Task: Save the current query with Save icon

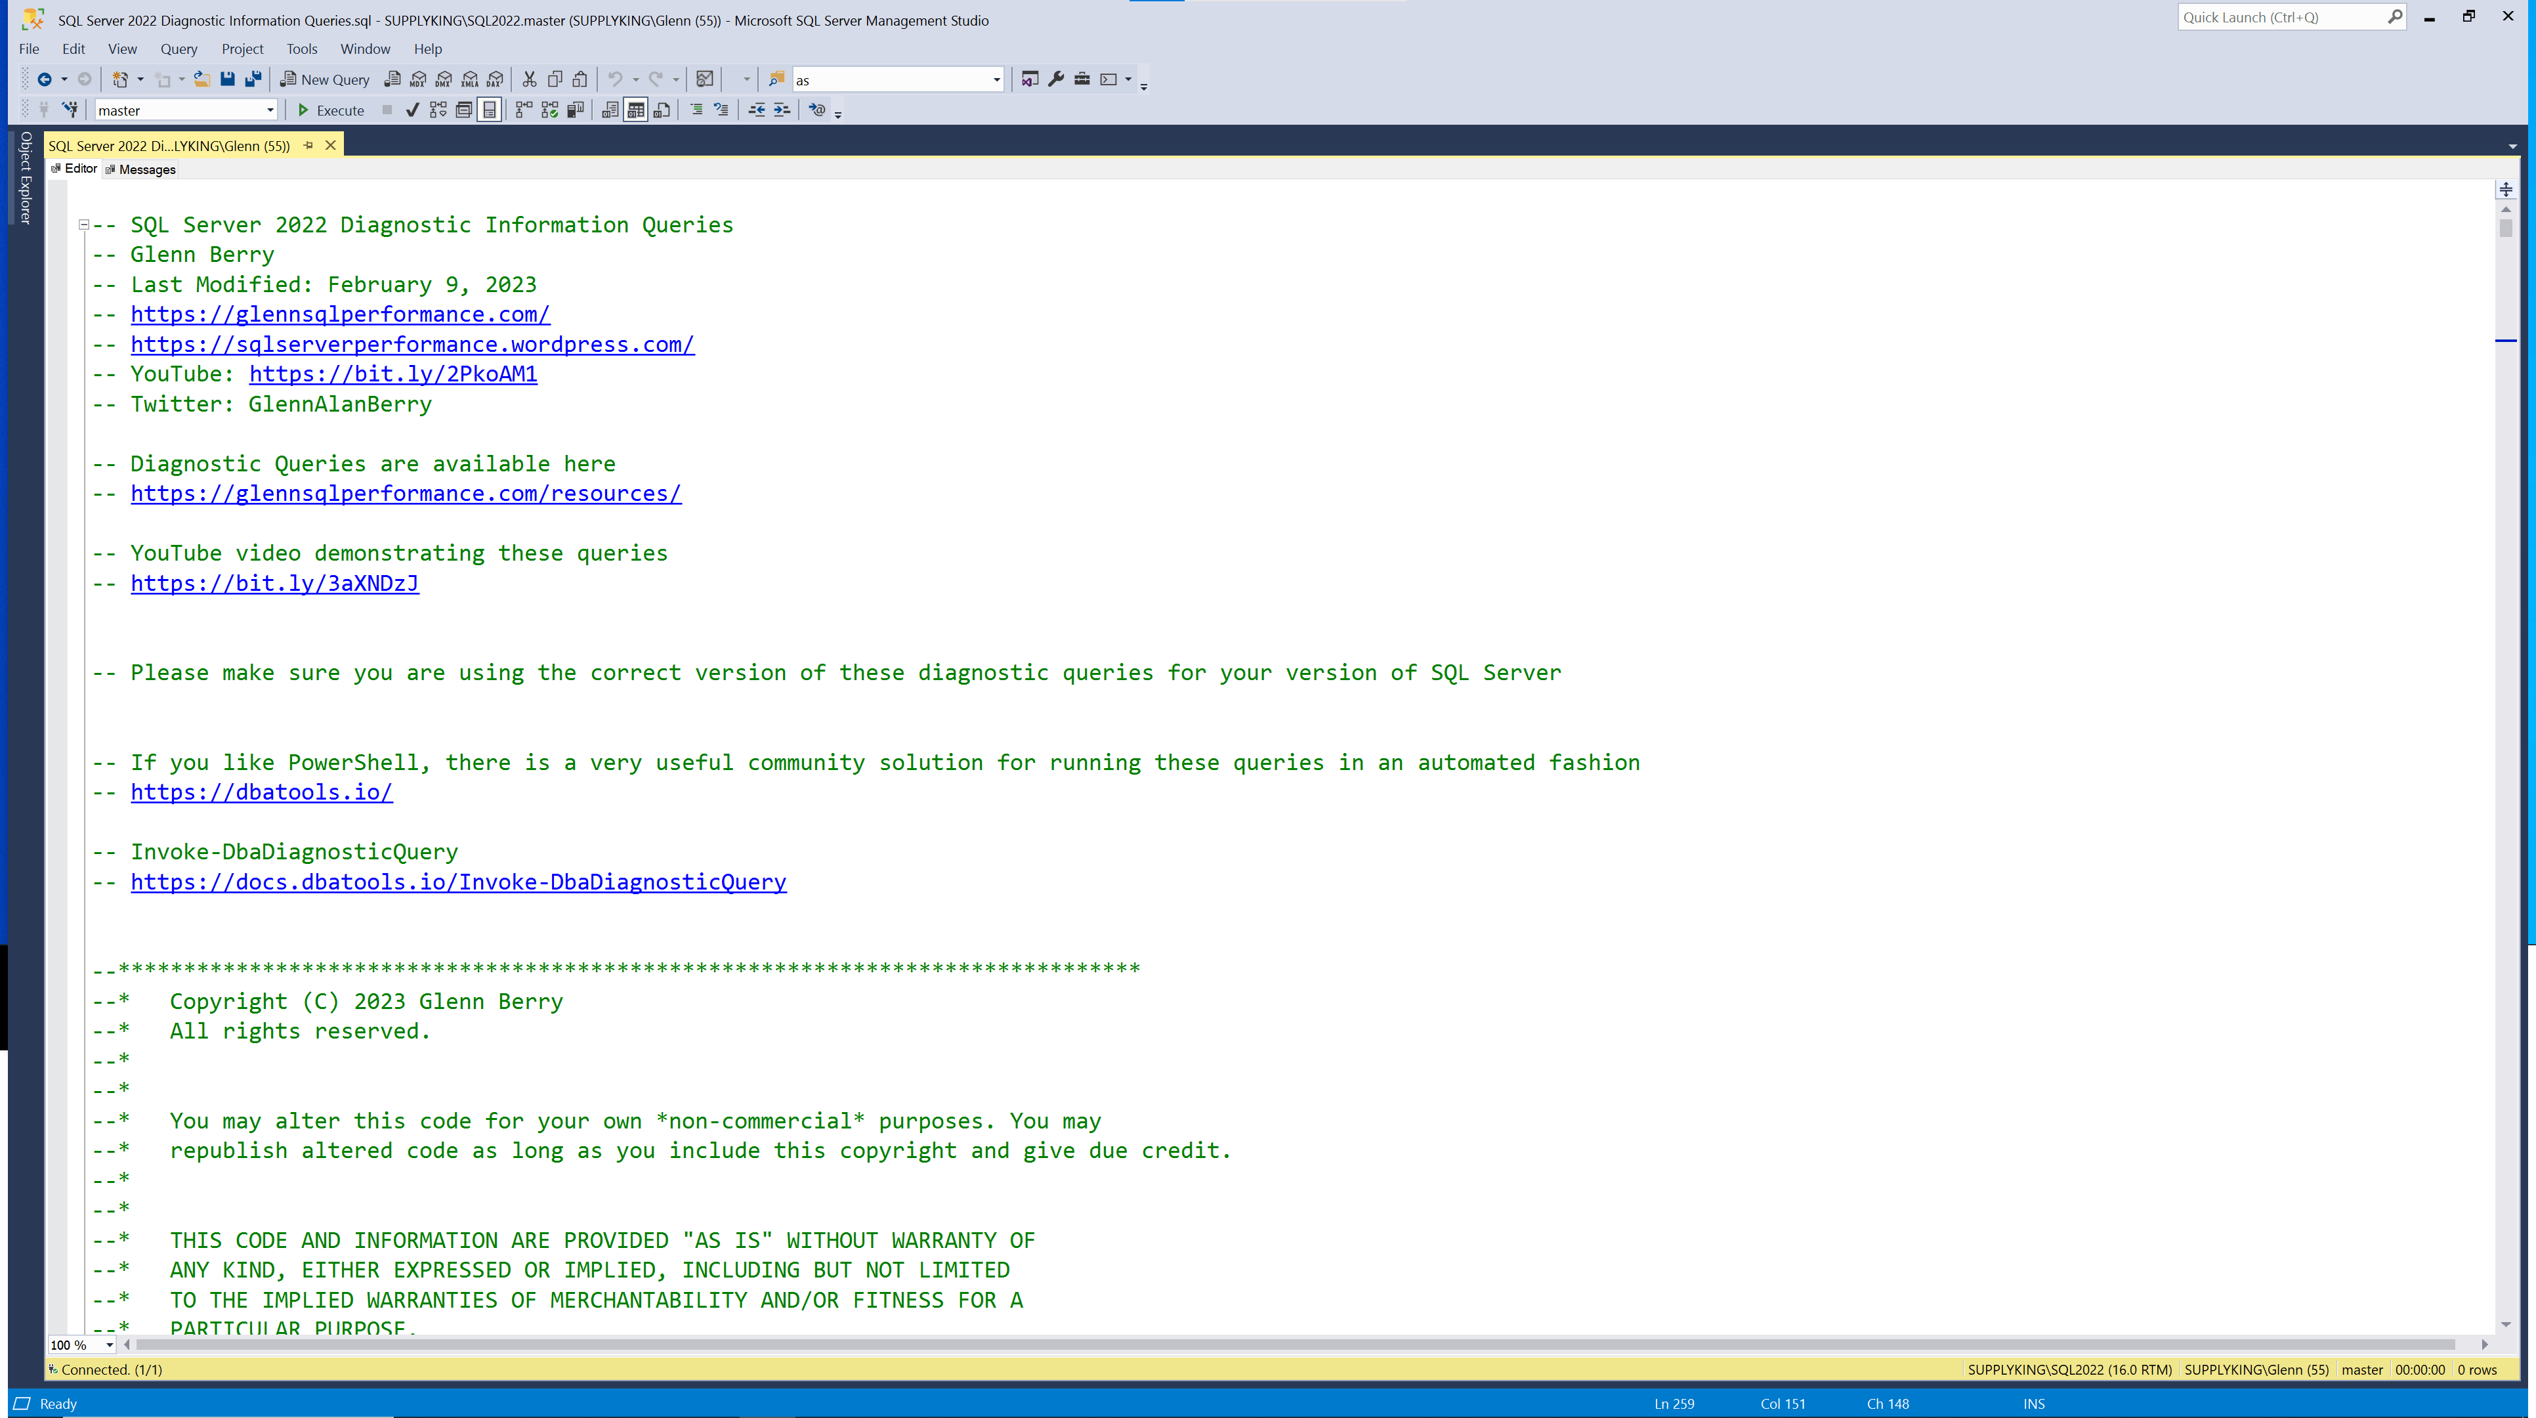Action: pyautogui.click(x=227, y=80)
